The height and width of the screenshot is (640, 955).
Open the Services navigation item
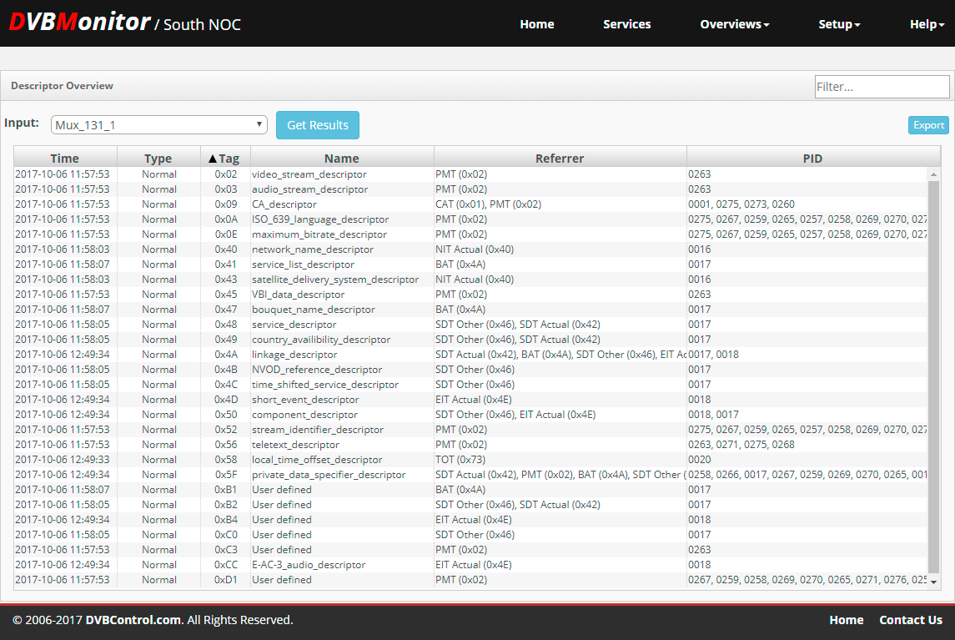[626, 24]
